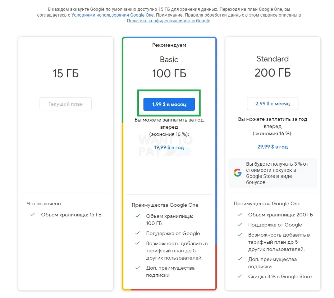The image size is (334, 298).
Task: Click the "15 ГБ" free plan card
Action: (x=65, y=73)
